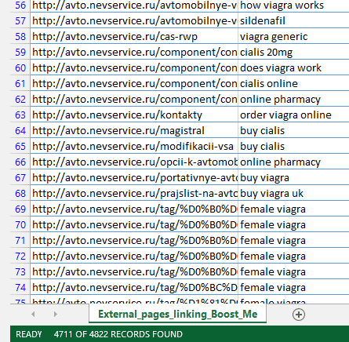Select the 'order viagra online' cell
Viewport: 349px width, 342px height.
point(293,115)
